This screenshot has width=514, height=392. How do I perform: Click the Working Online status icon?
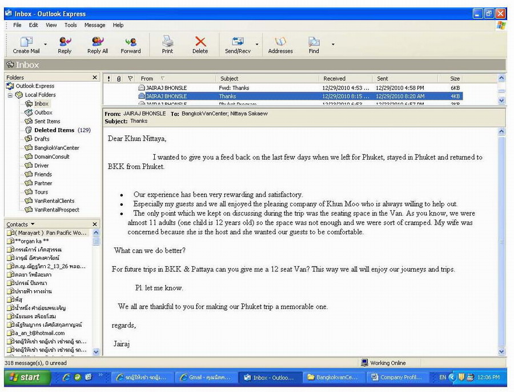pyautogui.click(x=364, y=362)
